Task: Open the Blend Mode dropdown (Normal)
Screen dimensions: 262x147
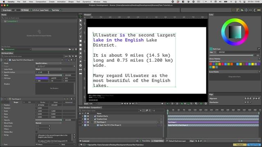Action: tap(48, 123)
